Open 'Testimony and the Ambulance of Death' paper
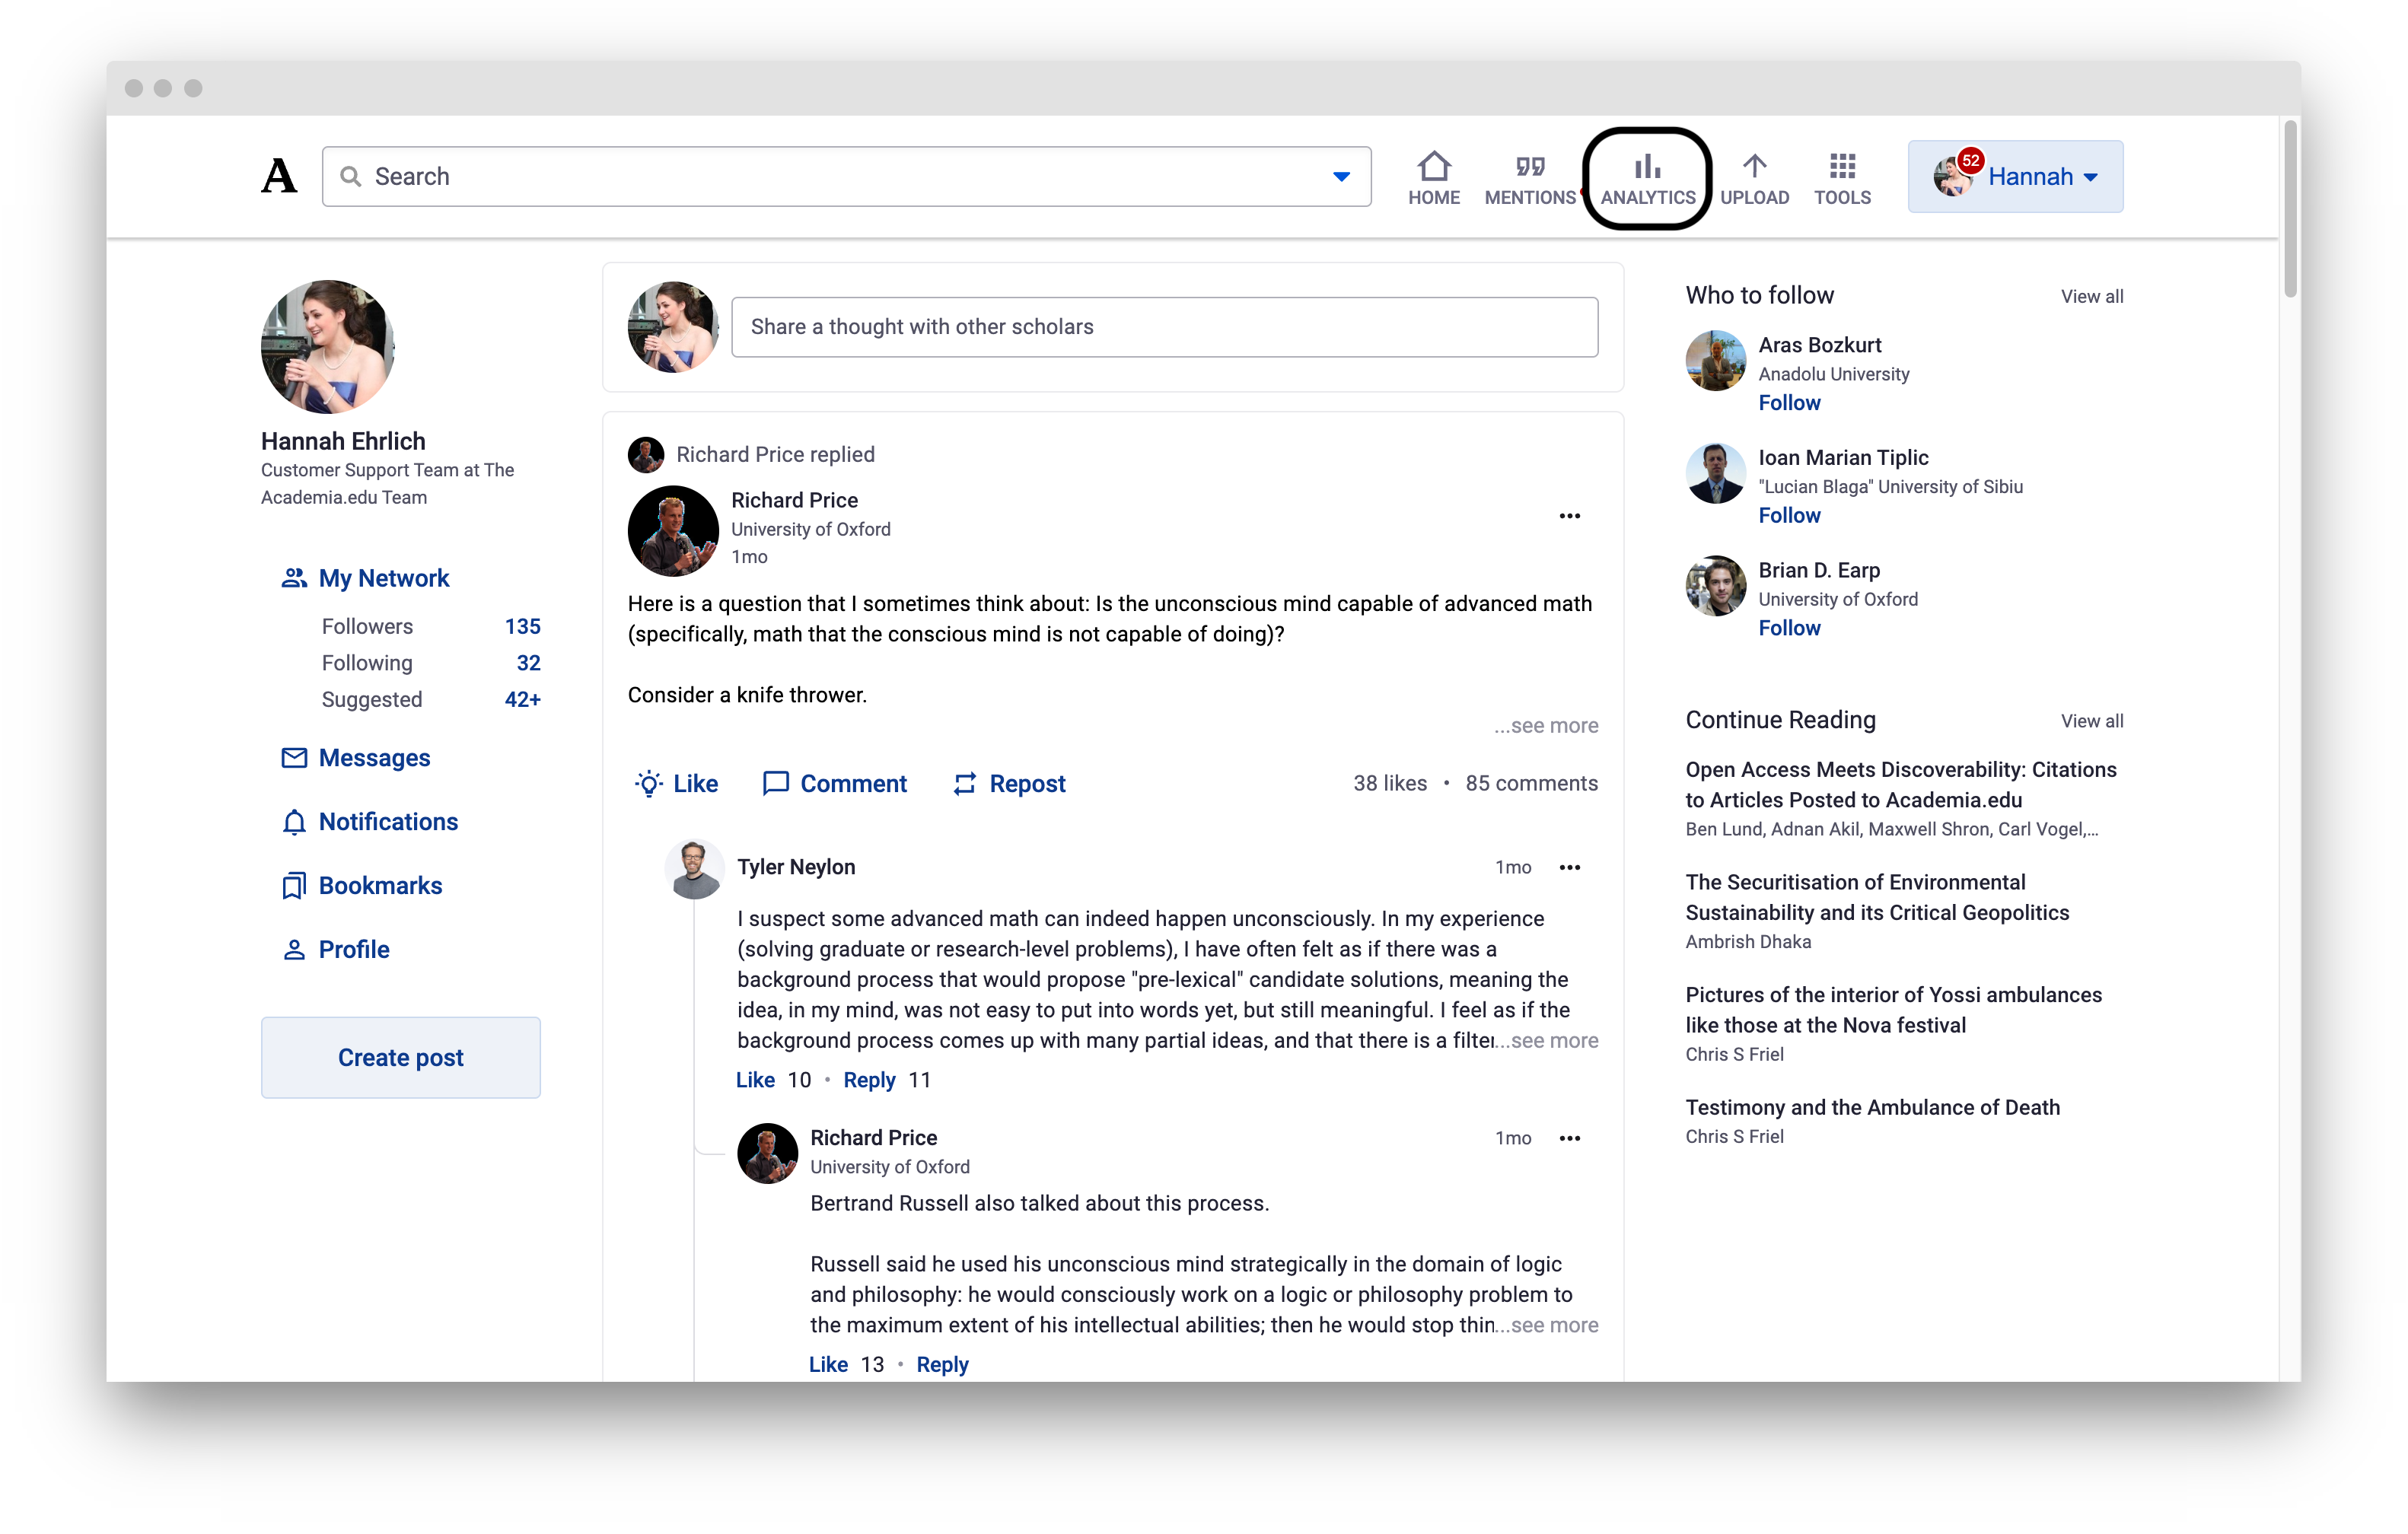This screenshot has height=1534, width=2408. 1872,1108
